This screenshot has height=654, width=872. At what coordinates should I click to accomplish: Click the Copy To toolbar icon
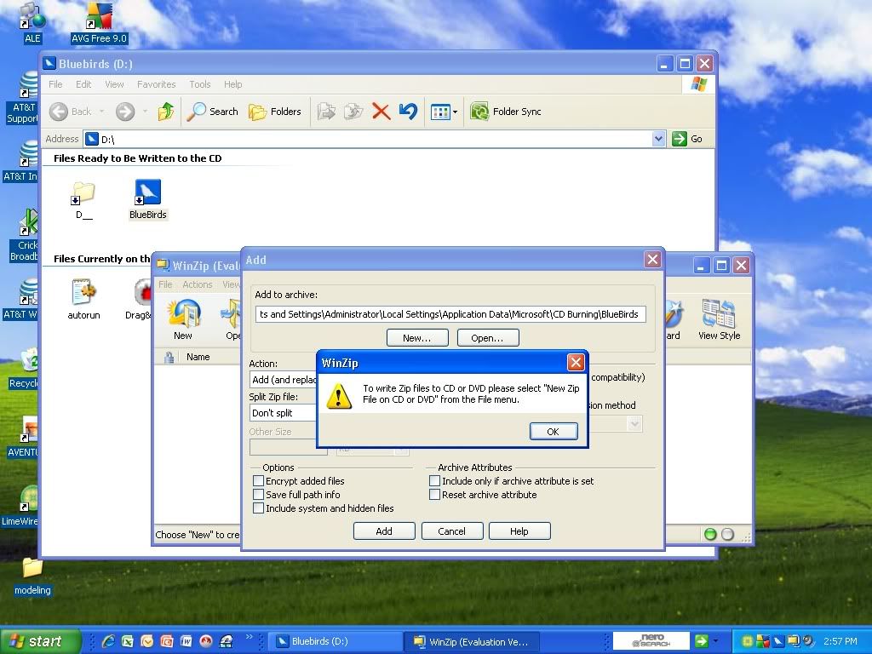(353, 112)
